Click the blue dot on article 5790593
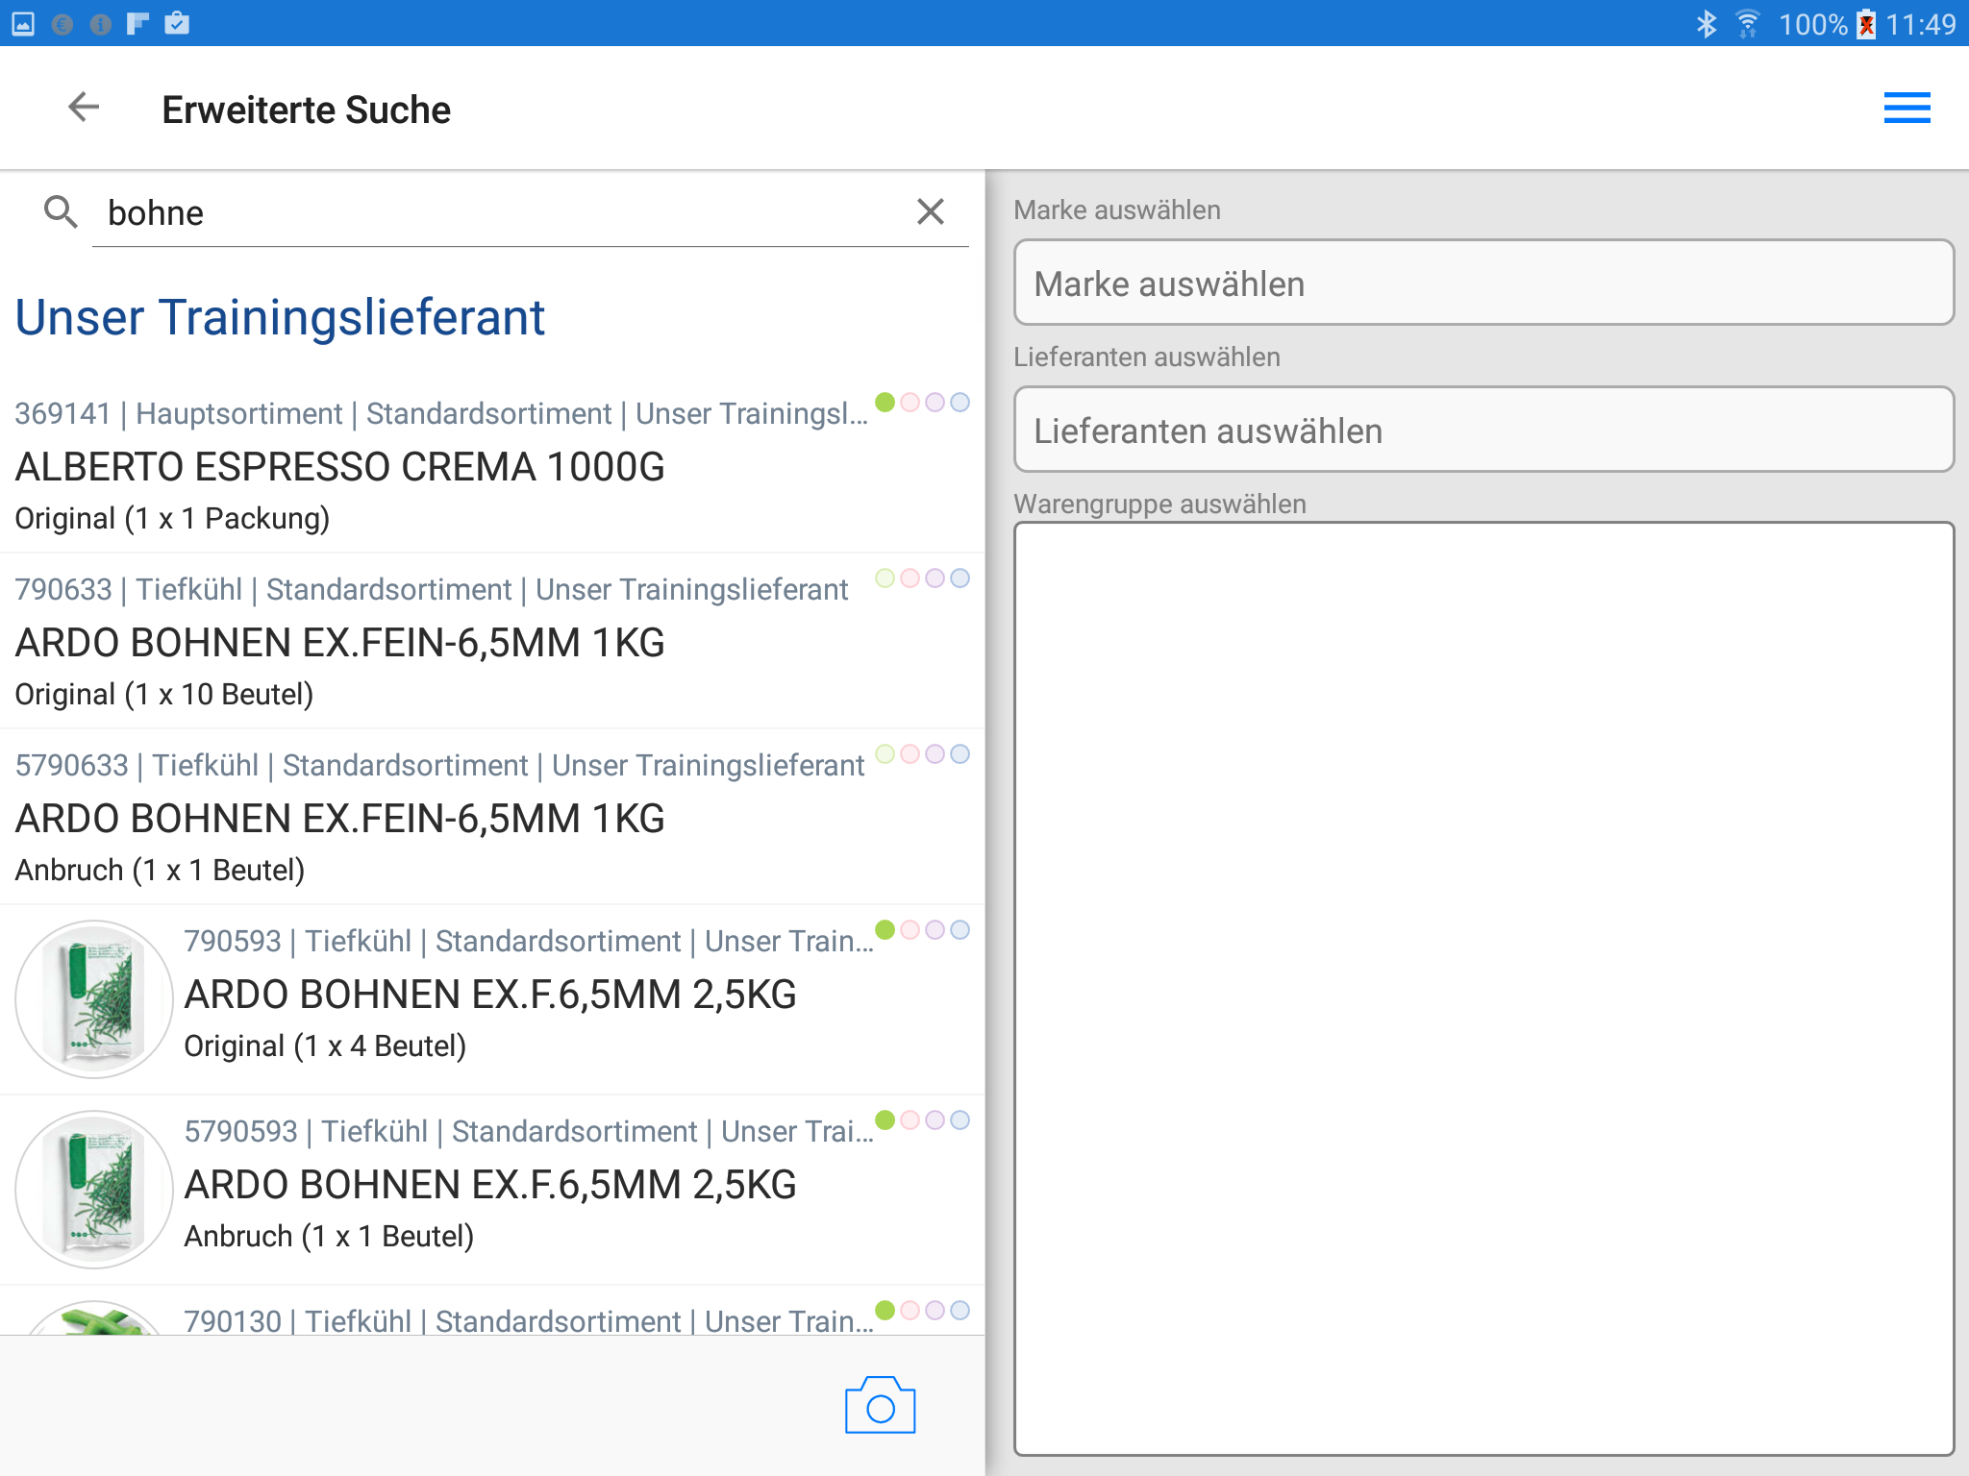 click(960, 1119)
